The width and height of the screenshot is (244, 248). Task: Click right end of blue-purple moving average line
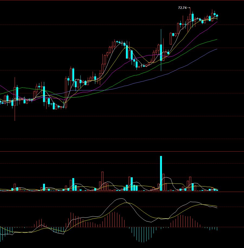(x=217, y=49)
